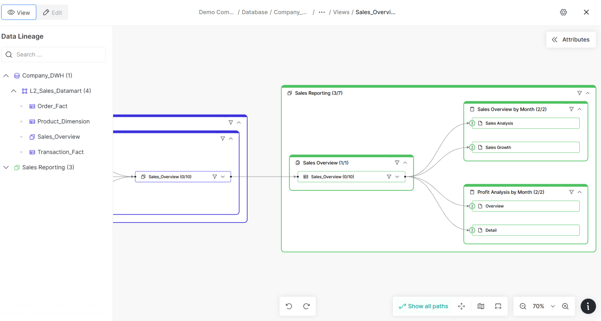Click the Show all paths button
This screenshot has width=601, height=321.
pyautogui.click(x=423, y=306)
